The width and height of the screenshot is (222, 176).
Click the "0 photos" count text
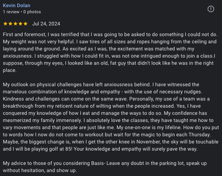32,12
